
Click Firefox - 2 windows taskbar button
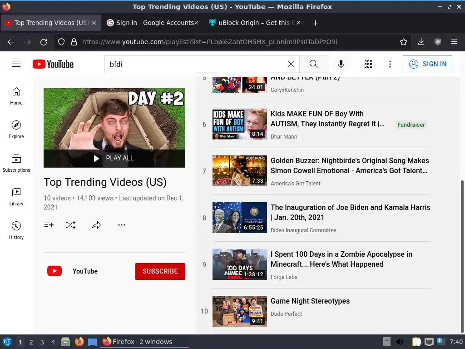coord(145,342)
